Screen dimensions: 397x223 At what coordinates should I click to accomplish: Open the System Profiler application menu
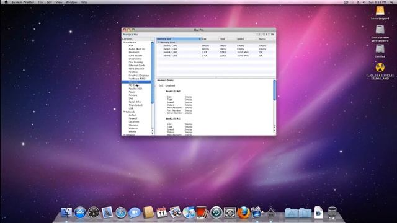[x=22, y=2]
